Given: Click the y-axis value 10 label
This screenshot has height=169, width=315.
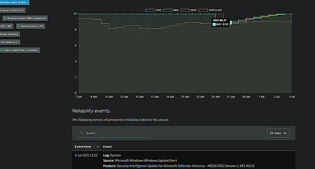Looking at the screenshot, I should [x=75, y=14].
